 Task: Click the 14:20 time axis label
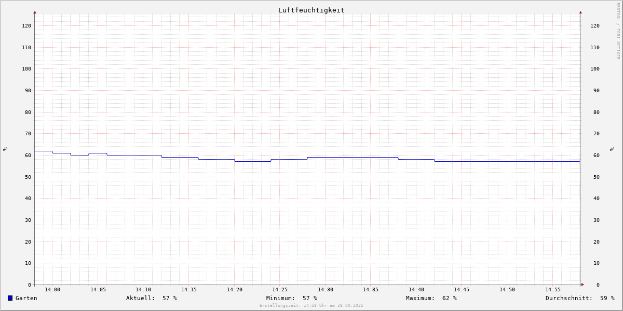pos(235,290)
